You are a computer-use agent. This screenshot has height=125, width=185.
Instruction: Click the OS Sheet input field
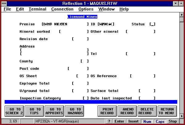tap(82, 76)
